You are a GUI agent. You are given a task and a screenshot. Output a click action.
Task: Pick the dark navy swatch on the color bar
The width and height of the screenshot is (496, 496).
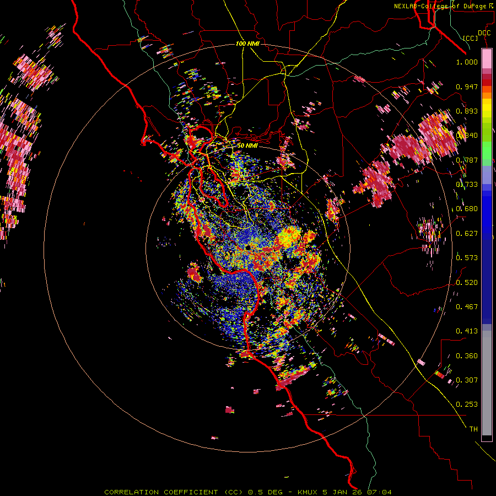click(x=487, y=278)
